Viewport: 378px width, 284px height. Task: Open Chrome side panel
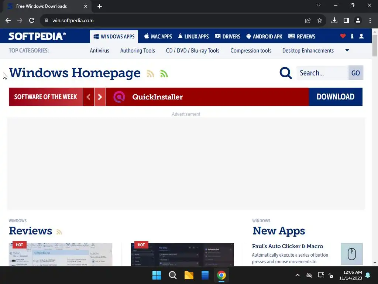(346, 21)
